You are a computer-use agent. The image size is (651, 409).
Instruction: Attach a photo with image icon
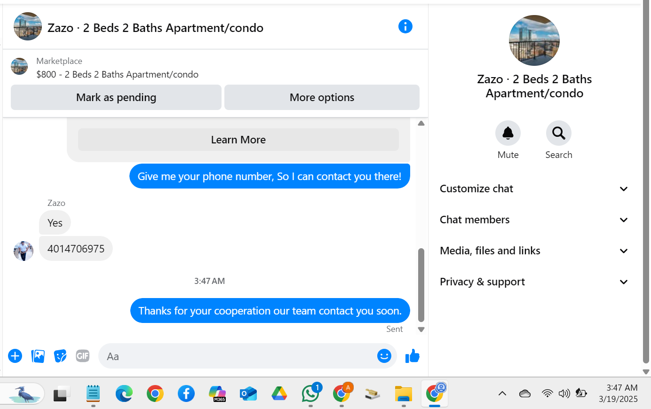coord(38,356)
